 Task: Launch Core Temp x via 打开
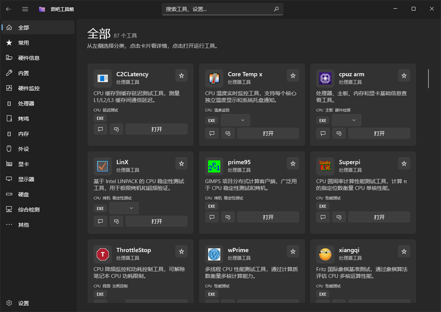[x=268, y=133]
